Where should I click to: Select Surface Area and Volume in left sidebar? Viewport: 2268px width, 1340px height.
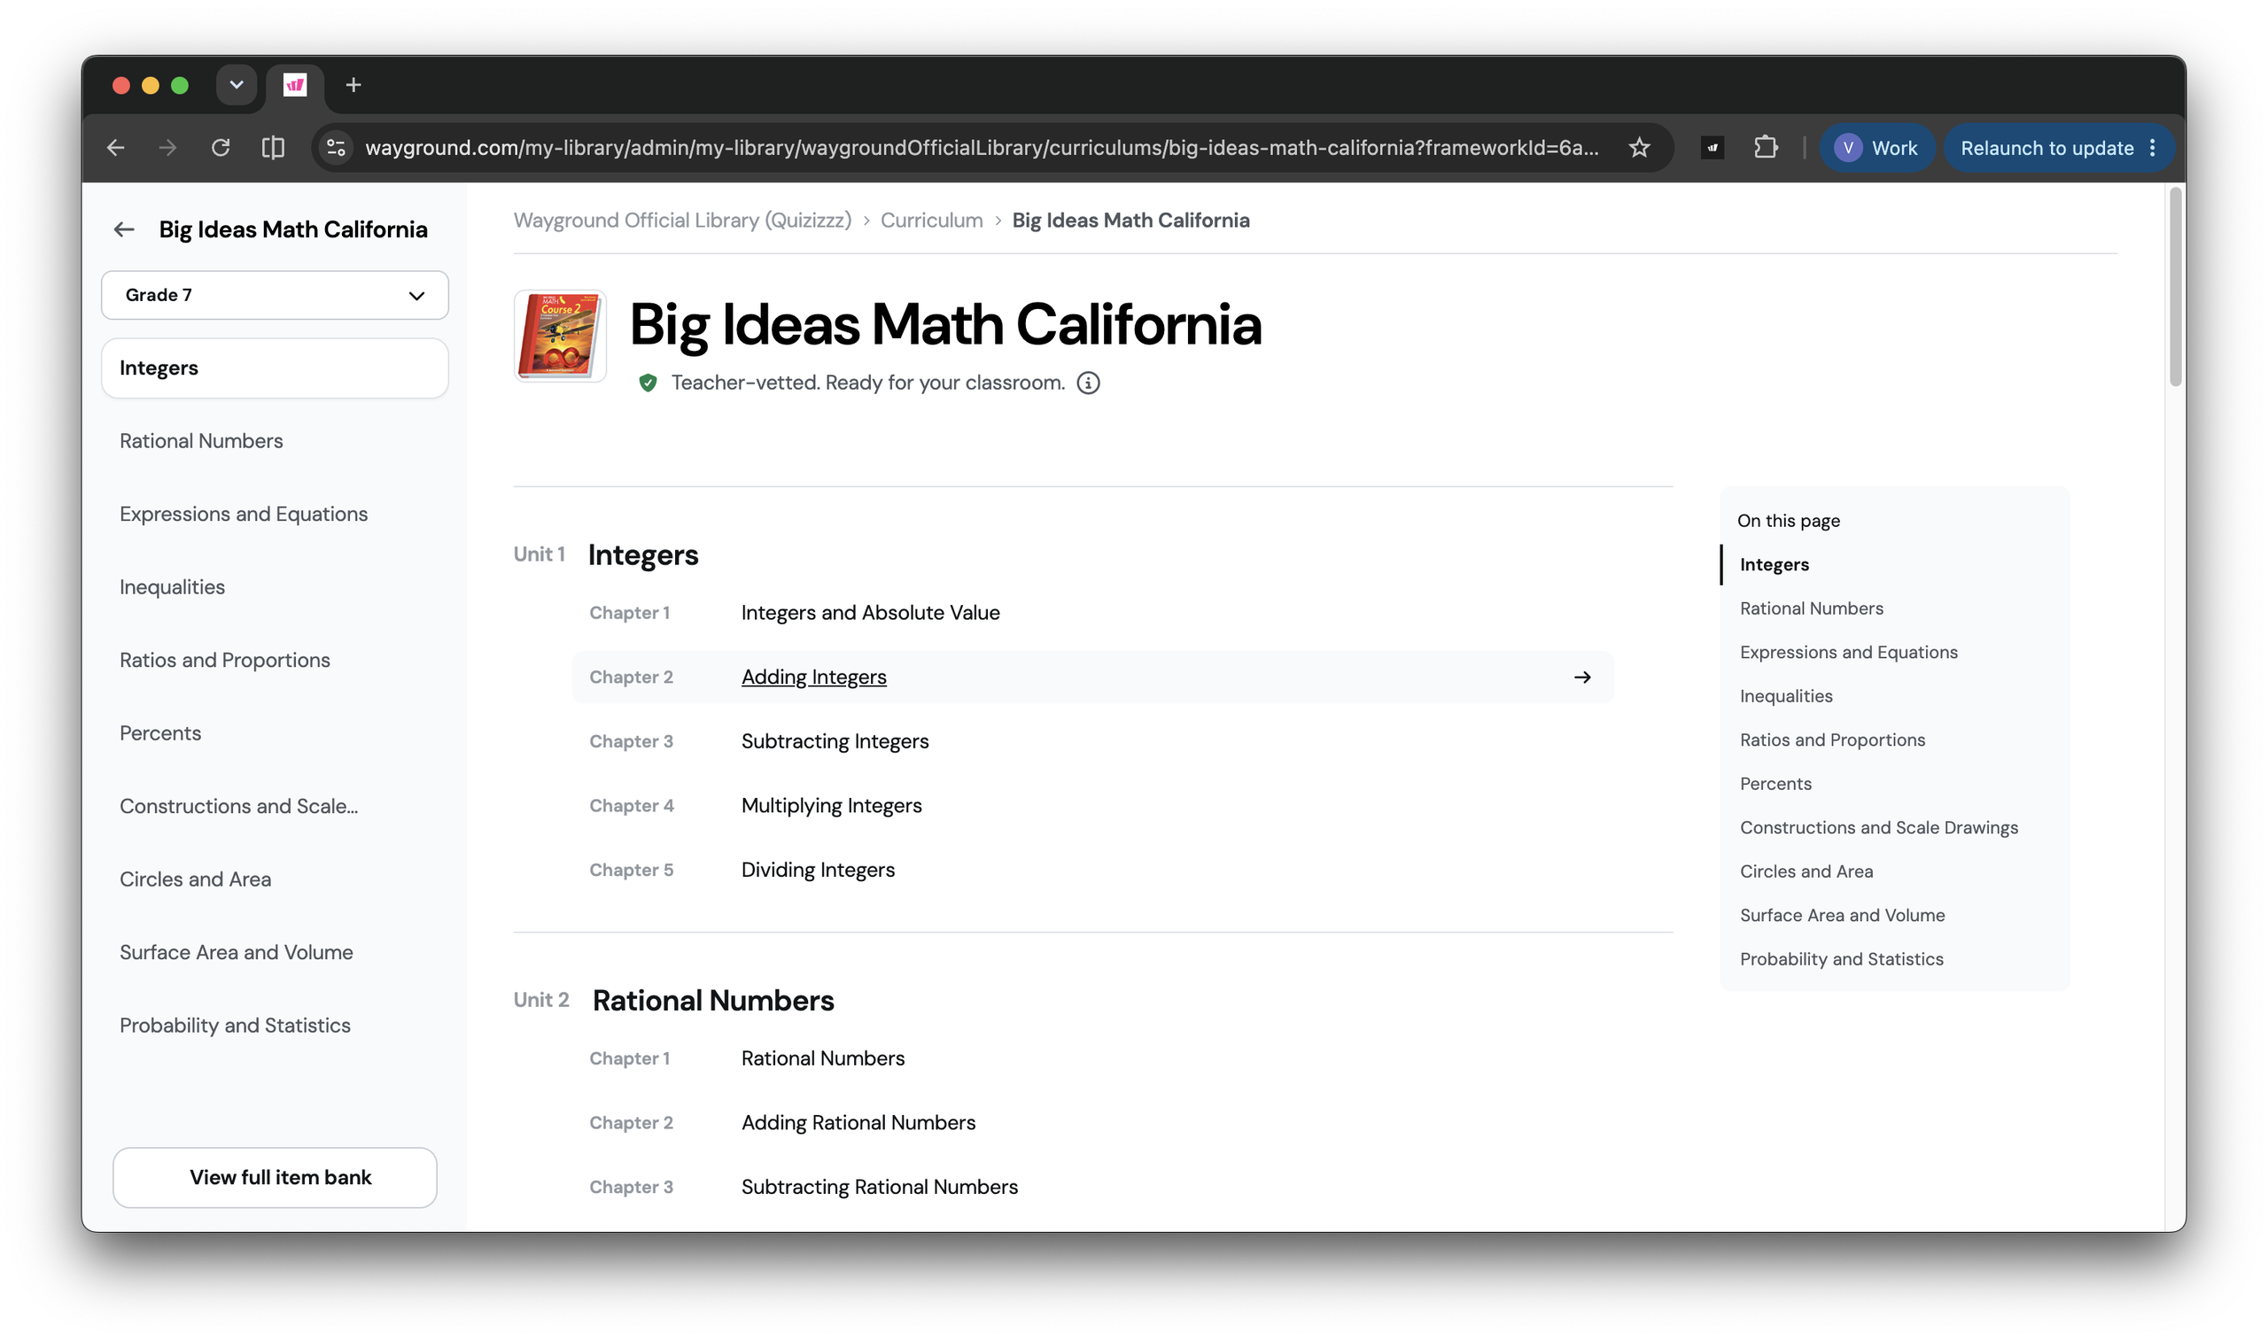click(x=237, y=953)
